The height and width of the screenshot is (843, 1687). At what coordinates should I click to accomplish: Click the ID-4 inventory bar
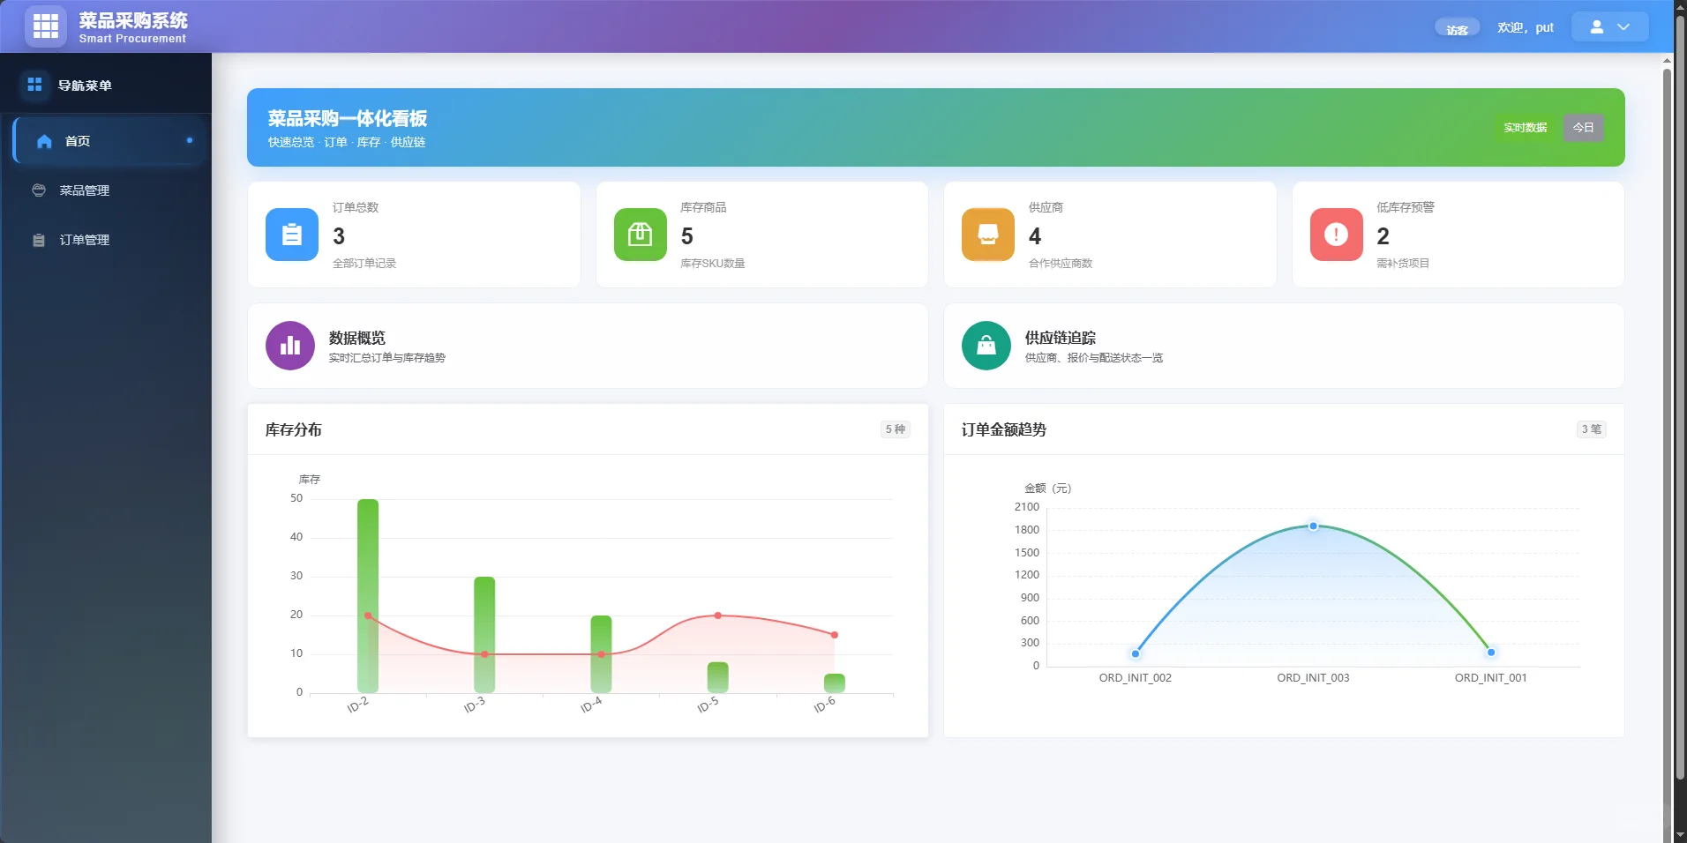601,654
